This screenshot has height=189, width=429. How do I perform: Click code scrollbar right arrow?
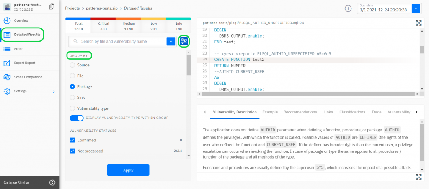[417, 94]
